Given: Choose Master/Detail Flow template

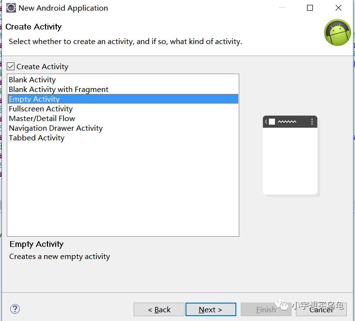Looking at the screenshot, I should click(x=123, y=119).
